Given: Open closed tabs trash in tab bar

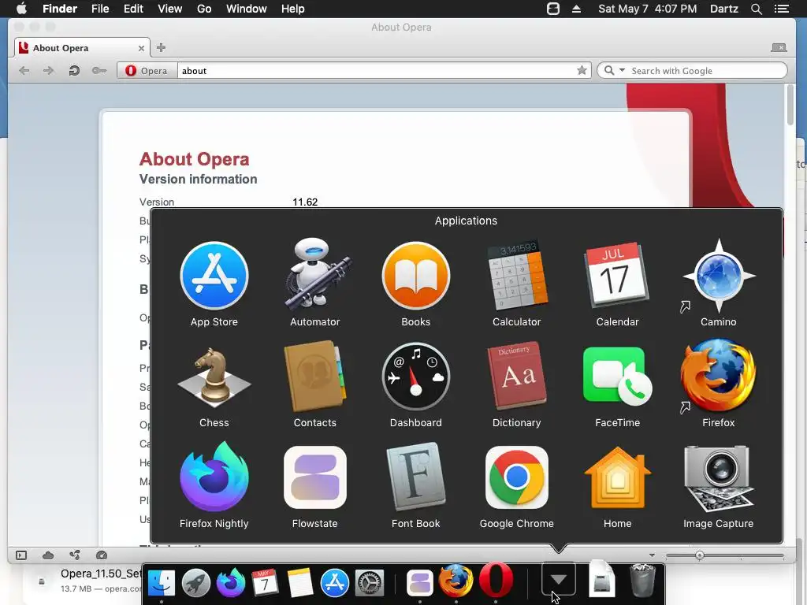Looking at the screenshot, I should coord(779,47).
